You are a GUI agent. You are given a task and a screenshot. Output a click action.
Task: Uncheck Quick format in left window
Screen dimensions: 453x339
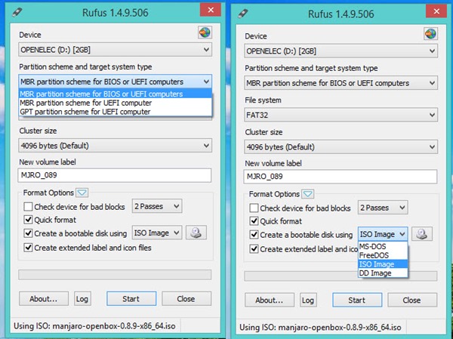point(28,220)
